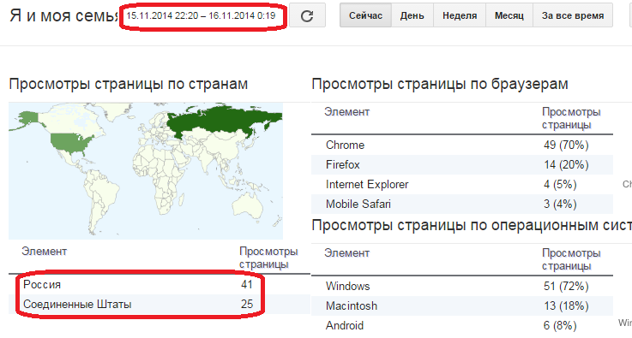Select the Internet Explorer browser row
632x338 pixels.
[462, 184]
